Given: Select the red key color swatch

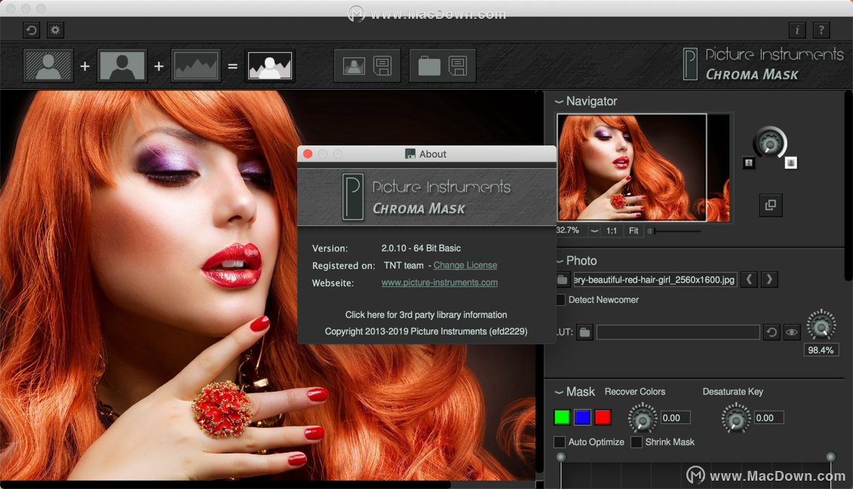Looking at the screenshot, I should click(603, 417).
